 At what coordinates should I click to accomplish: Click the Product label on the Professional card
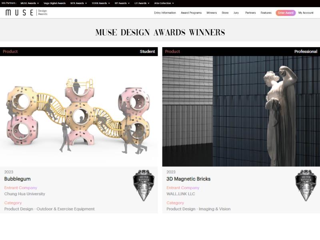pos(172,52)
